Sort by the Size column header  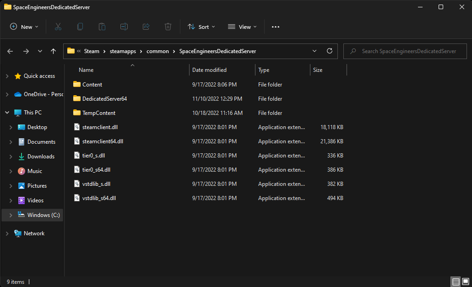pos(318,70)
